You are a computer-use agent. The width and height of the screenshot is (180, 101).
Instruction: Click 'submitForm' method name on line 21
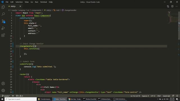[25, 64]
